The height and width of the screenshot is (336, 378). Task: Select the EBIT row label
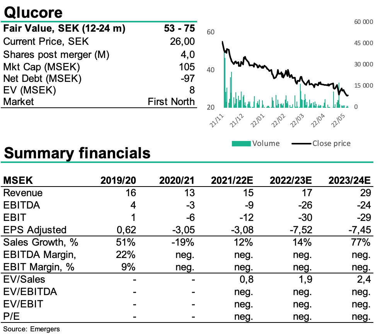pyautogui.click(x=14, y=217)
